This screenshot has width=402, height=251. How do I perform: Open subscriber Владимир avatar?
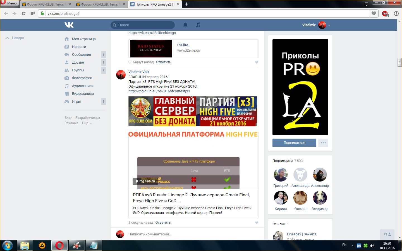coord(320,198)
